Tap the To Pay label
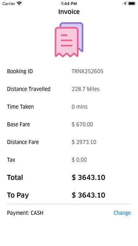Screen dimensions: 138x246 pyautogui.click(x=18, y=195)
